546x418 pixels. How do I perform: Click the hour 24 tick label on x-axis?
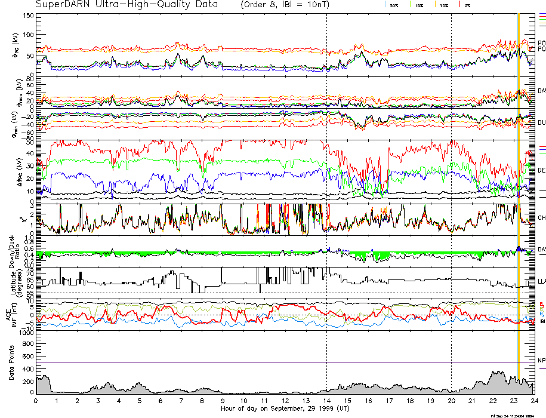click(x=534, y=401)
